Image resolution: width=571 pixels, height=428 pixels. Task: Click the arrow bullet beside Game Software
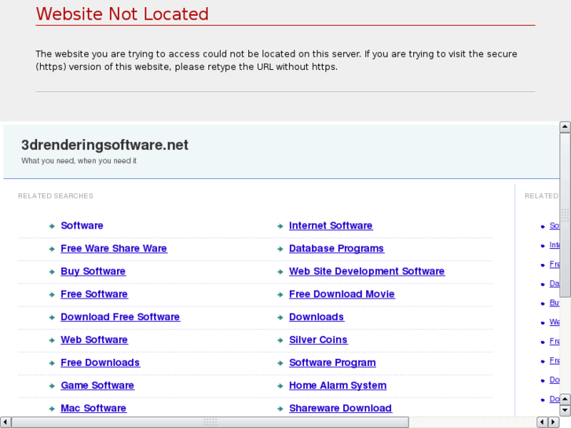52,386
